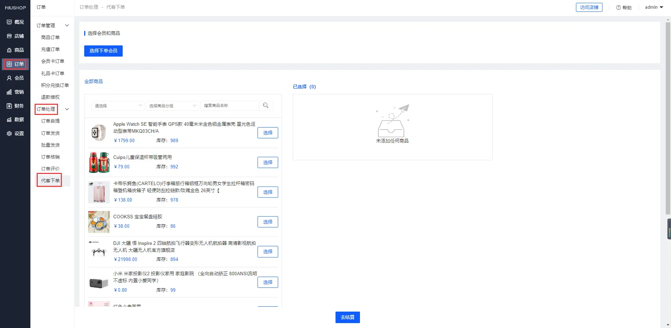Select the 会员 members sidebar icon
This screenshot has height=328, width=671.
tap(9, 78)
